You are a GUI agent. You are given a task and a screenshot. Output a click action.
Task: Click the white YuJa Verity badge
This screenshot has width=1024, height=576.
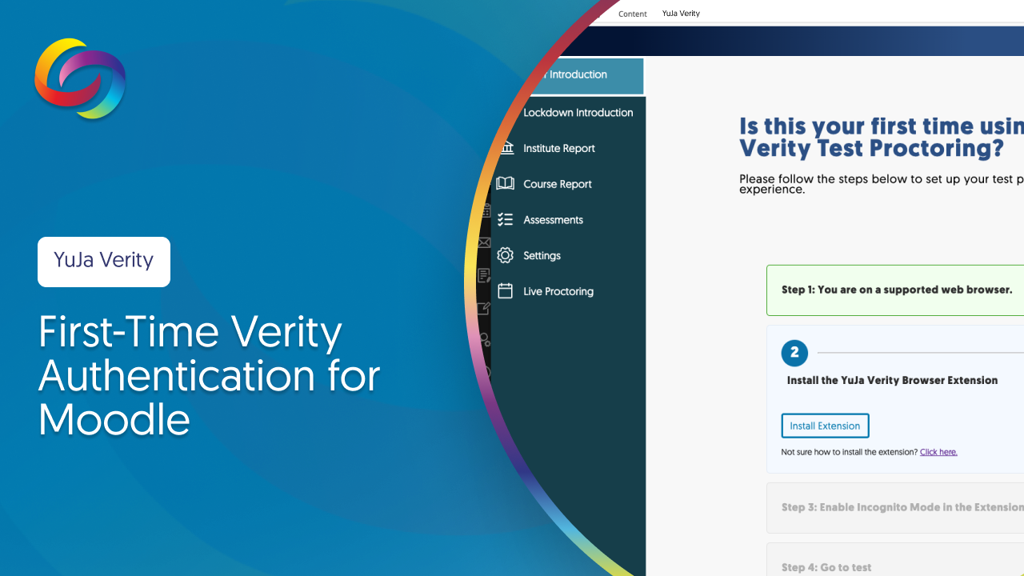(x=104, y=262)
